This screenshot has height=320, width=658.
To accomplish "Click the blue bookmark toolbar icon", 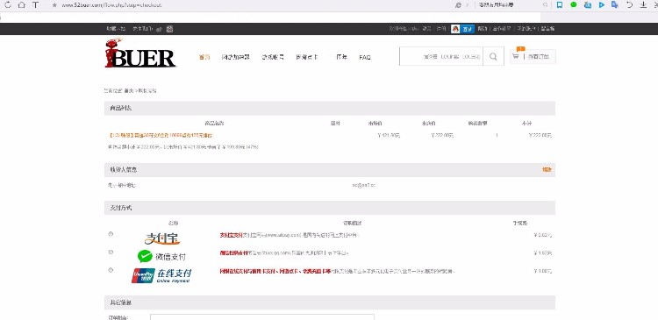I will 560,5.
